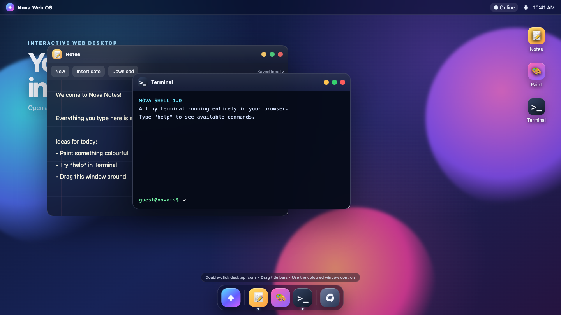Click the Nova Web OS title text

pos(35,7)
